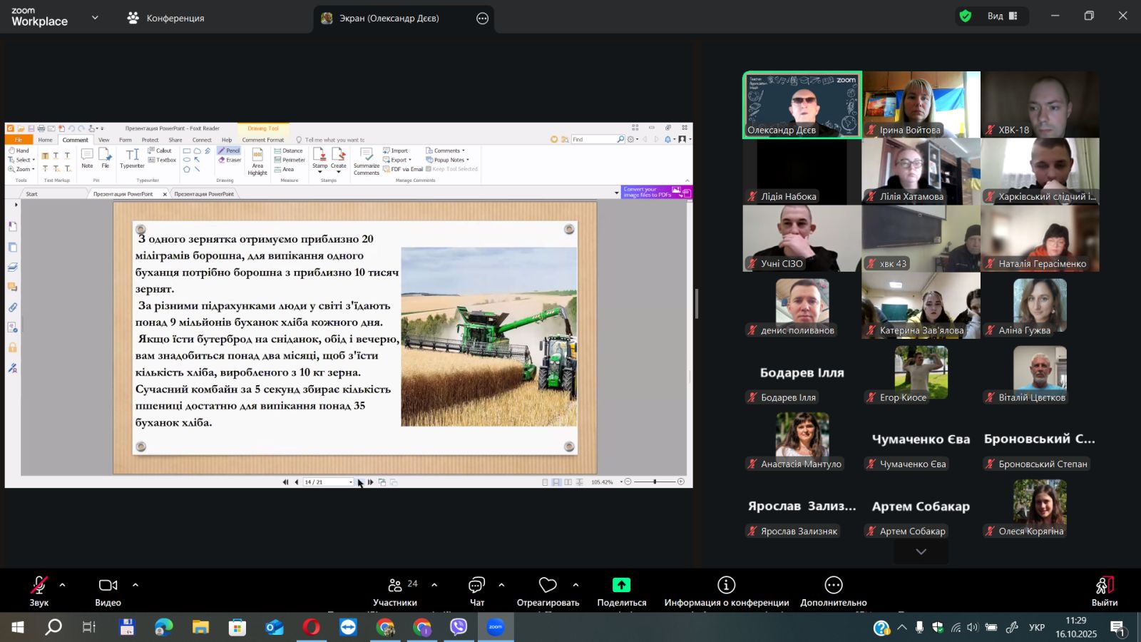The height and width of the screenshot is (642, 1141).
Task: Click the Выйти leave meeting button
Action: click(1104, 590)
